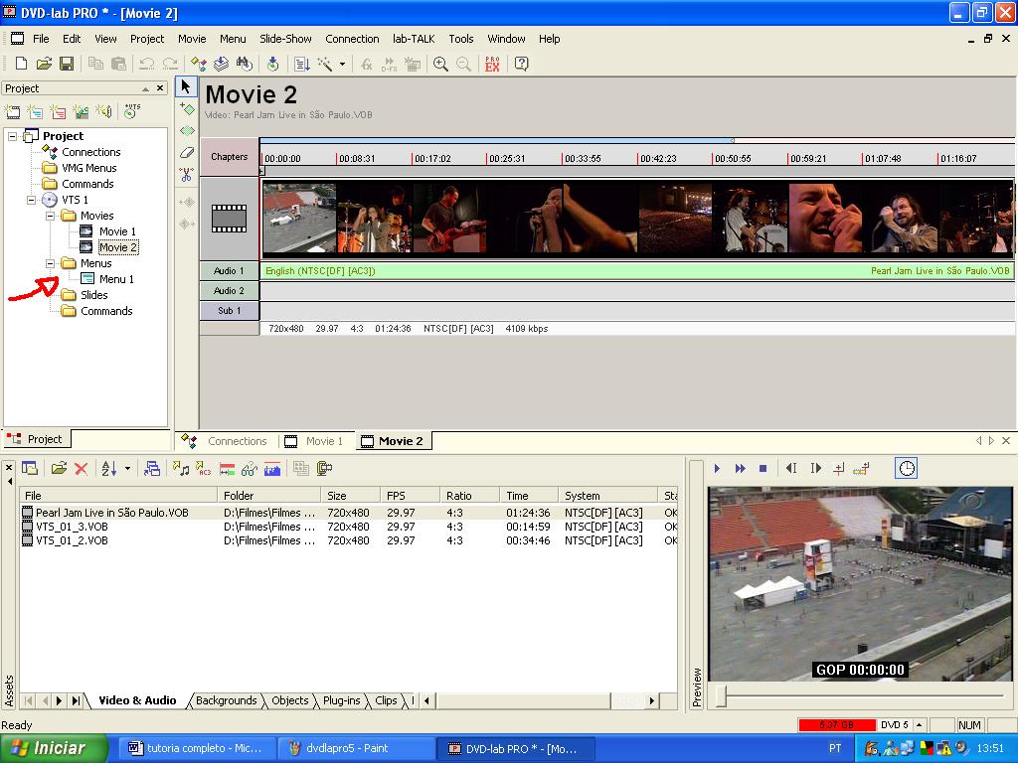
Task: Click the A-Z sort assets icon
Action: point(109,469)
